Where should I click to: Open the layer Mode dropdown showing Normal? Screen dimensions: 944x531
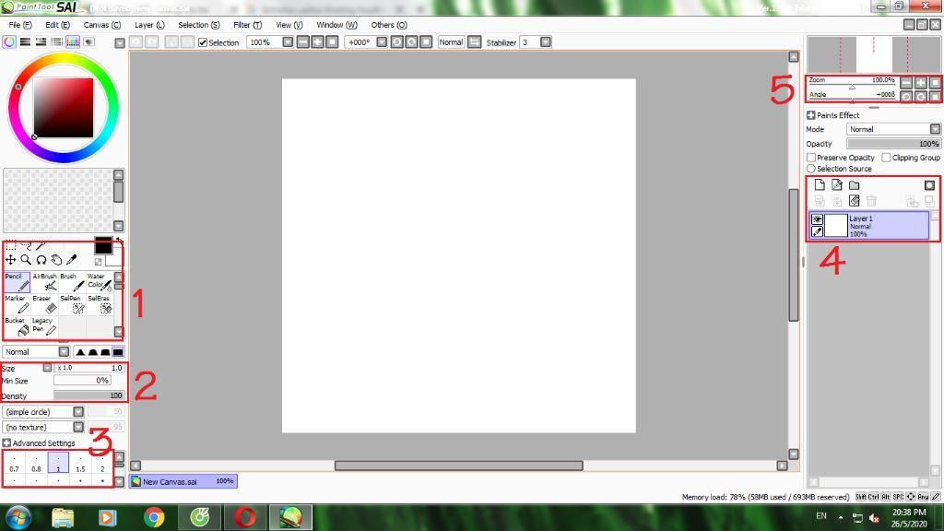click(892, 129)
